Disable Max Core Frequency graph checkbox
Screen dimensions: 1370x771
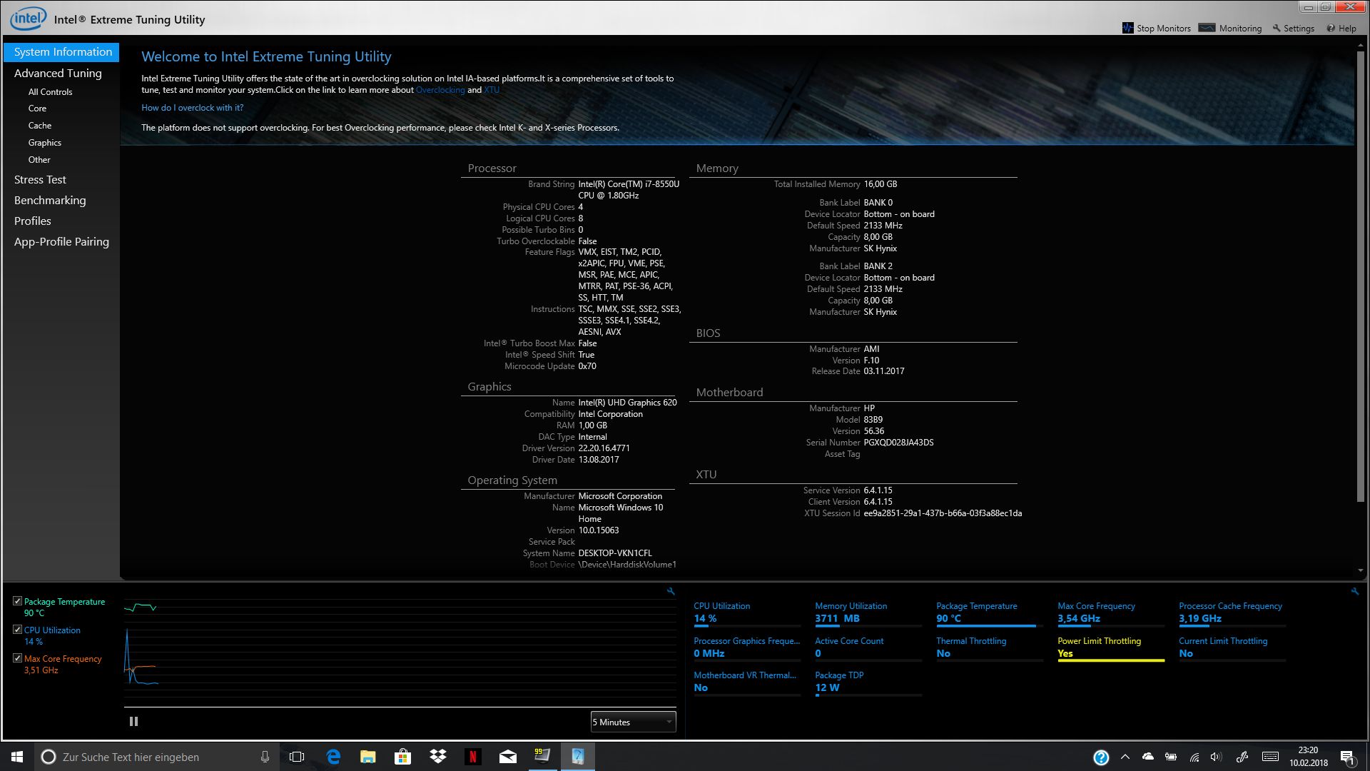click(x=18, y=658)
